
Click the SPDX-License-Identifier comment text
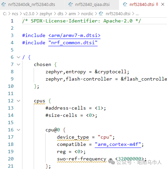(82, 21)
